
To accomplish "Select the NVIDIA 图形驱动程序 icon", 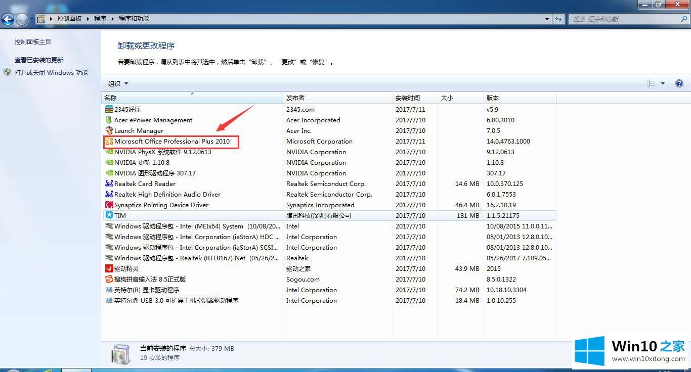I will [109, 173].
